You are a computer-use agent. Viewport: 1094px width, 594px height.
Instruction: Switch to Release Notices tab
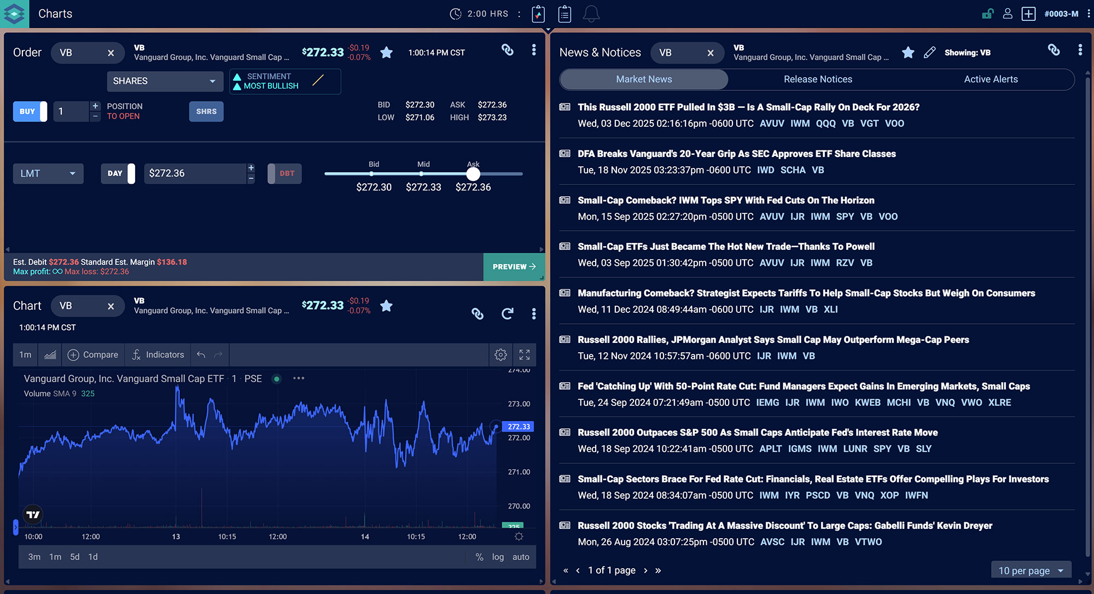point(818,79)
